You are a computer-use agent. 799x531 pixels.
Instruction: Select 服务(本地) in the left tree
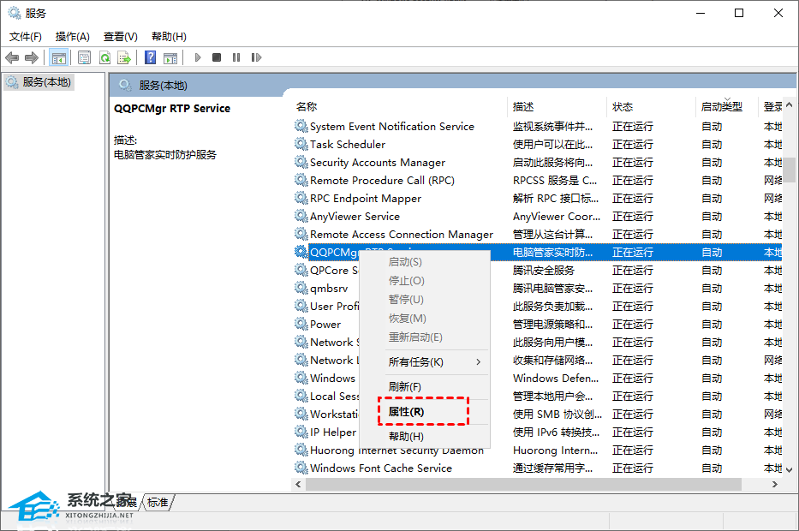39,82
